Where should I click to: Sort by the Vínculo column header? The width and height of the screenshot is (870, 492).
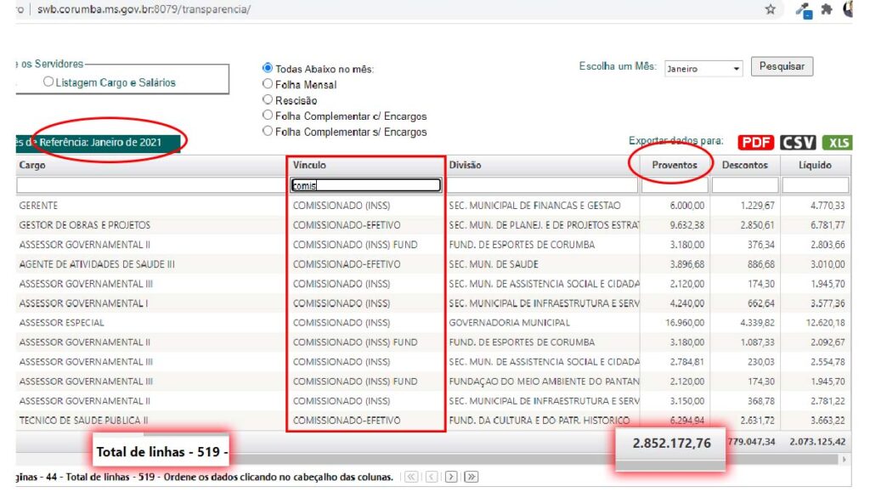[x=309, y=165]
